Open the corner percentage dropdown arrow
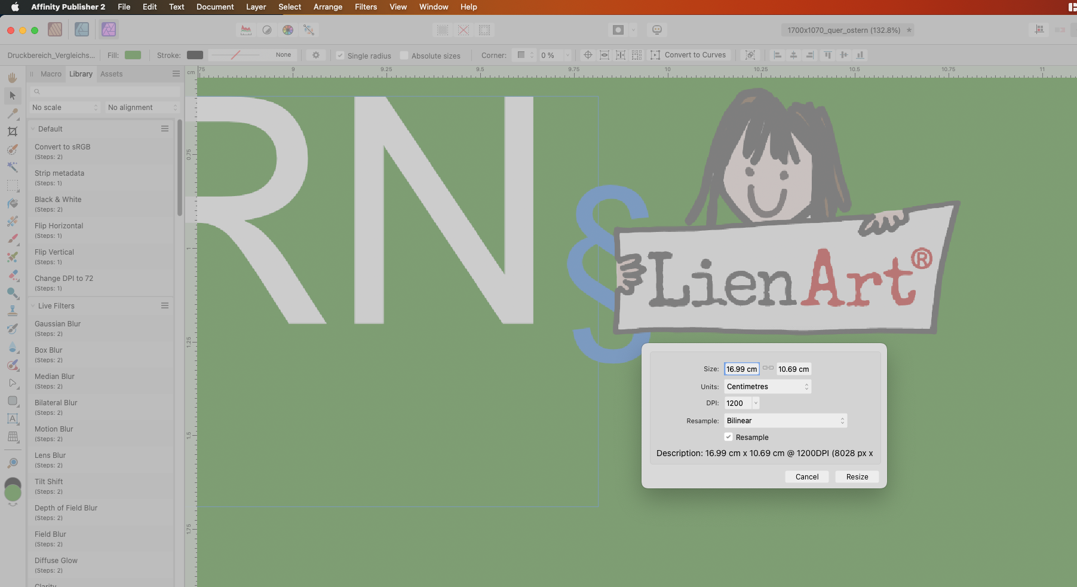 pyautogui.click(x=567, y=55)
